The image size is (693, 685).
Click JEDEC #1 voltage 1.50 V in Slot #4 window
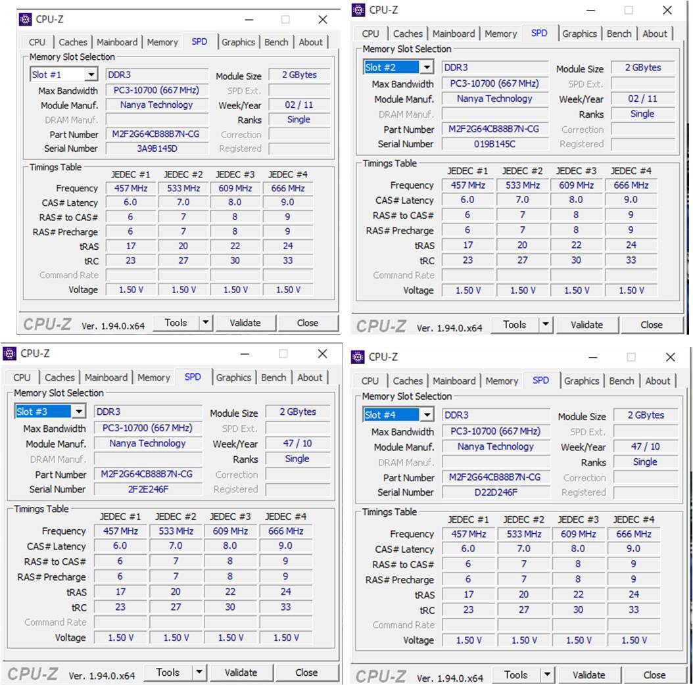click(x=469, y=640)
